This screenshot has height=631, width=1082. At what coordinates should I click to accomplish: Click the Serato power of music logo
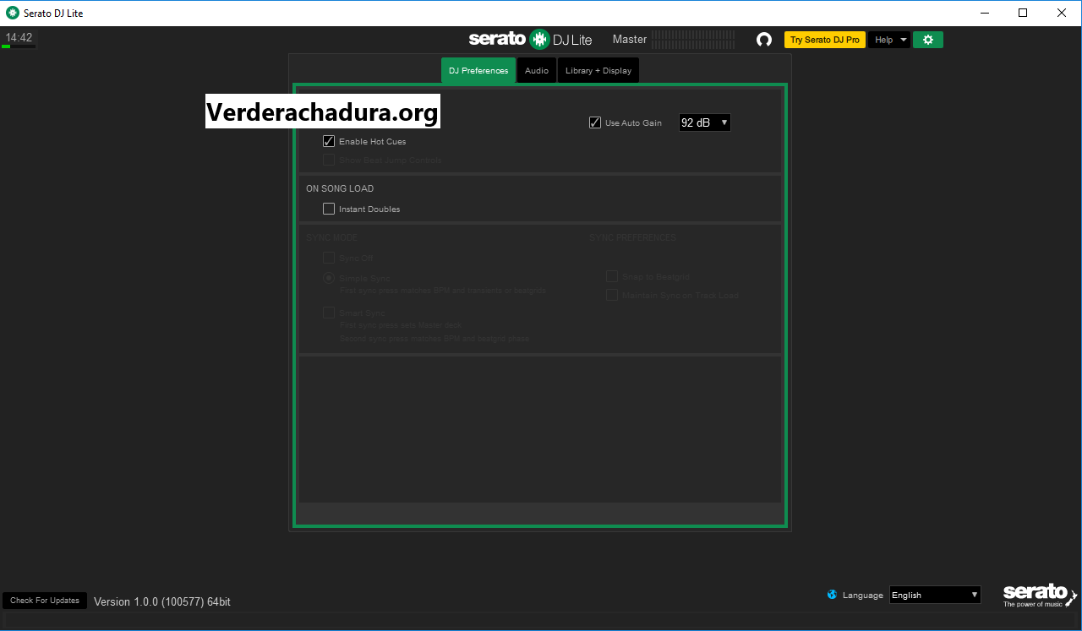pos(1040,595)
